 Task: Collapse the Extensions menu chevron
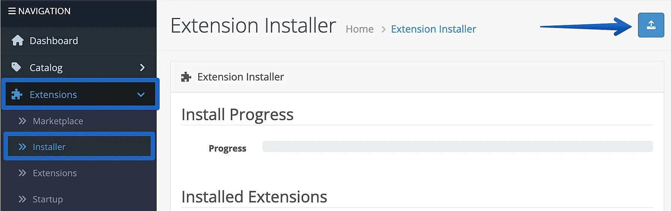click(141, 95)
